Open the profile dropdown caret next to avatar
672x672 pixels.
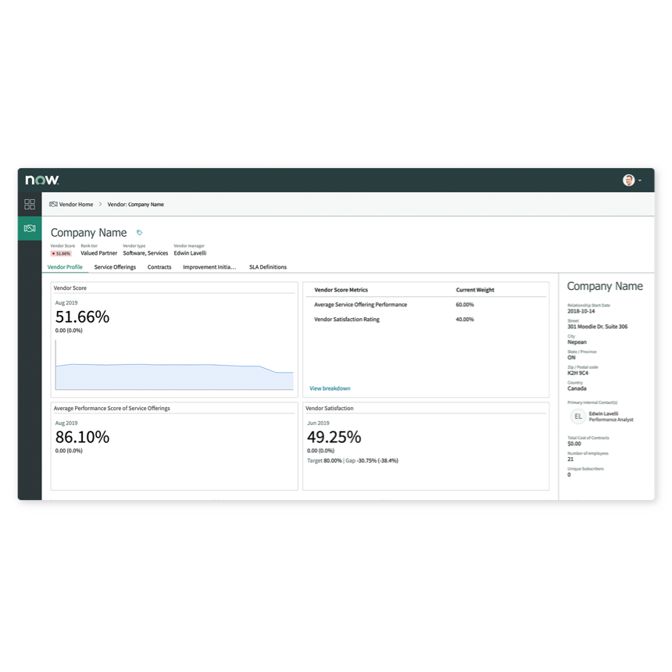tap(641, 180)
